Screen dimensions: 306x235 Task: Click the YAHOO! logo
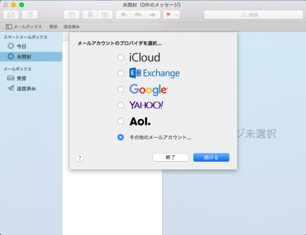click(146, 105)
